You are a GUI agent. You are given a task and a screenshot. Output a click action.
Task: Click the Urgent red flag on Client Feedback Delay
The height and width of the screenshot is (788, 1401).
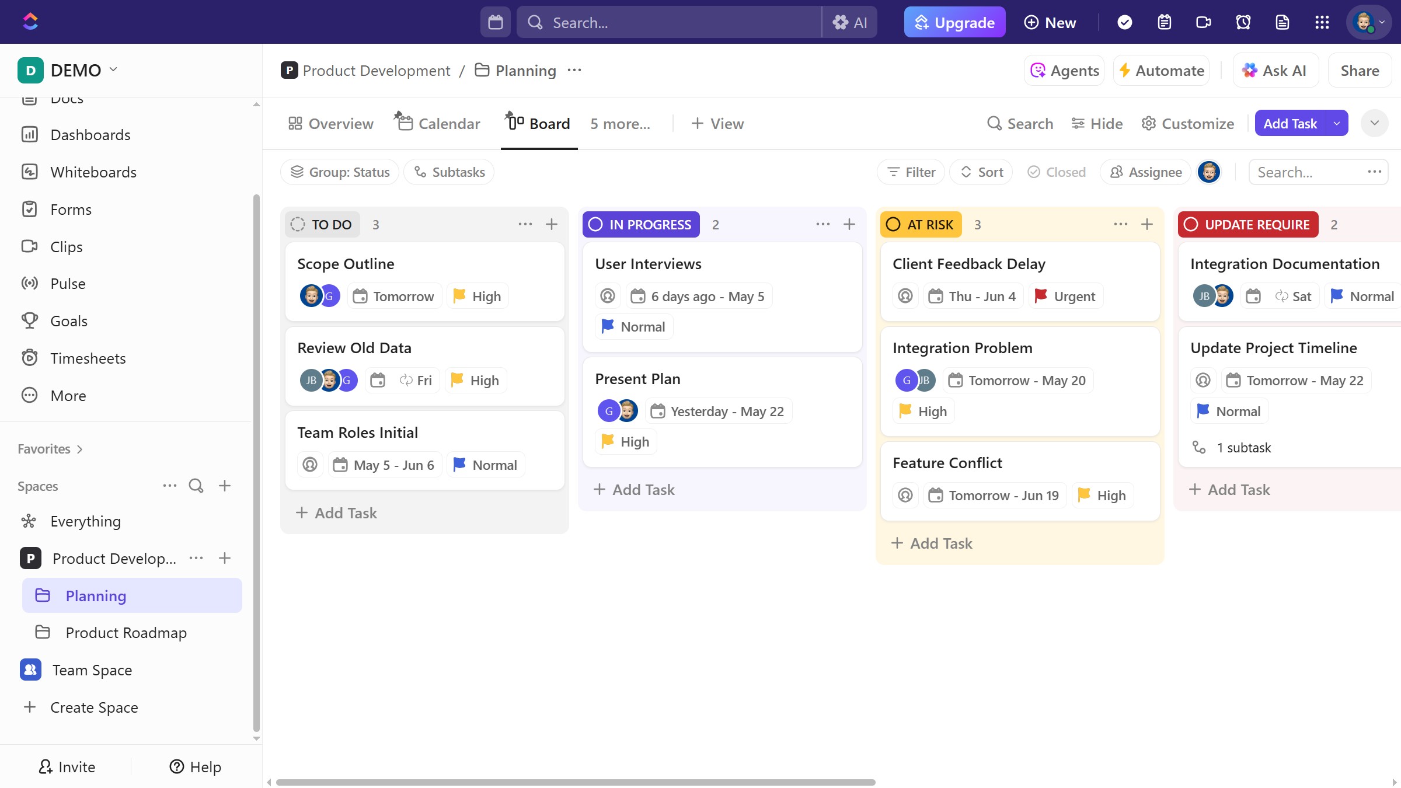[1040, 296]
